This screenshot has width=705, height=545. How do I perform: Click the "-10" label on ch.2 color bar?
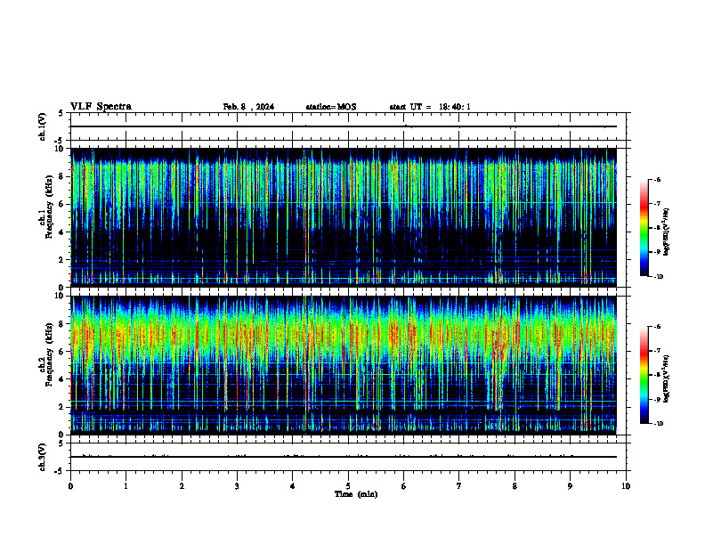[659, 424]
